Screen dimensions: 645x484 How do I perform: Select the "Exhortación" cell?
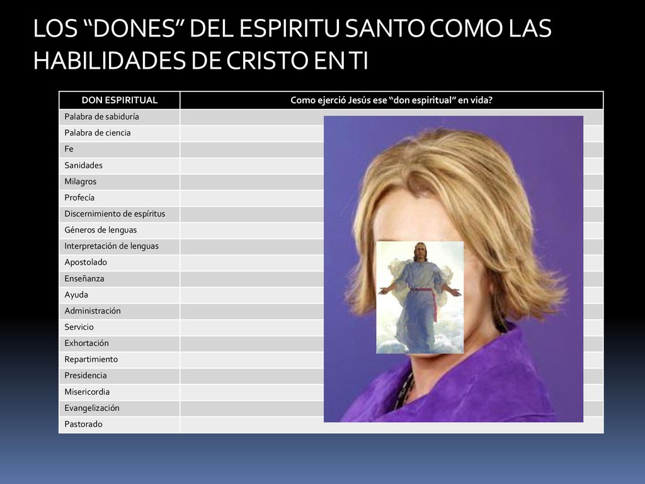pos(120,343)
